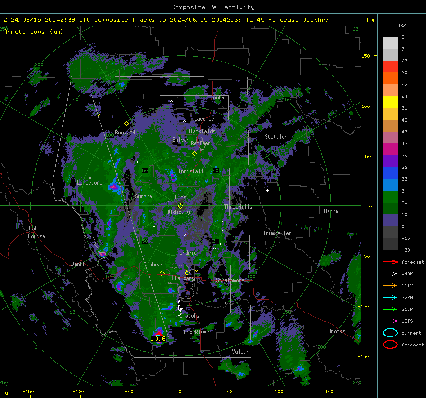Click the 39 dBZ purple color swatch

(x=390, y=161)
